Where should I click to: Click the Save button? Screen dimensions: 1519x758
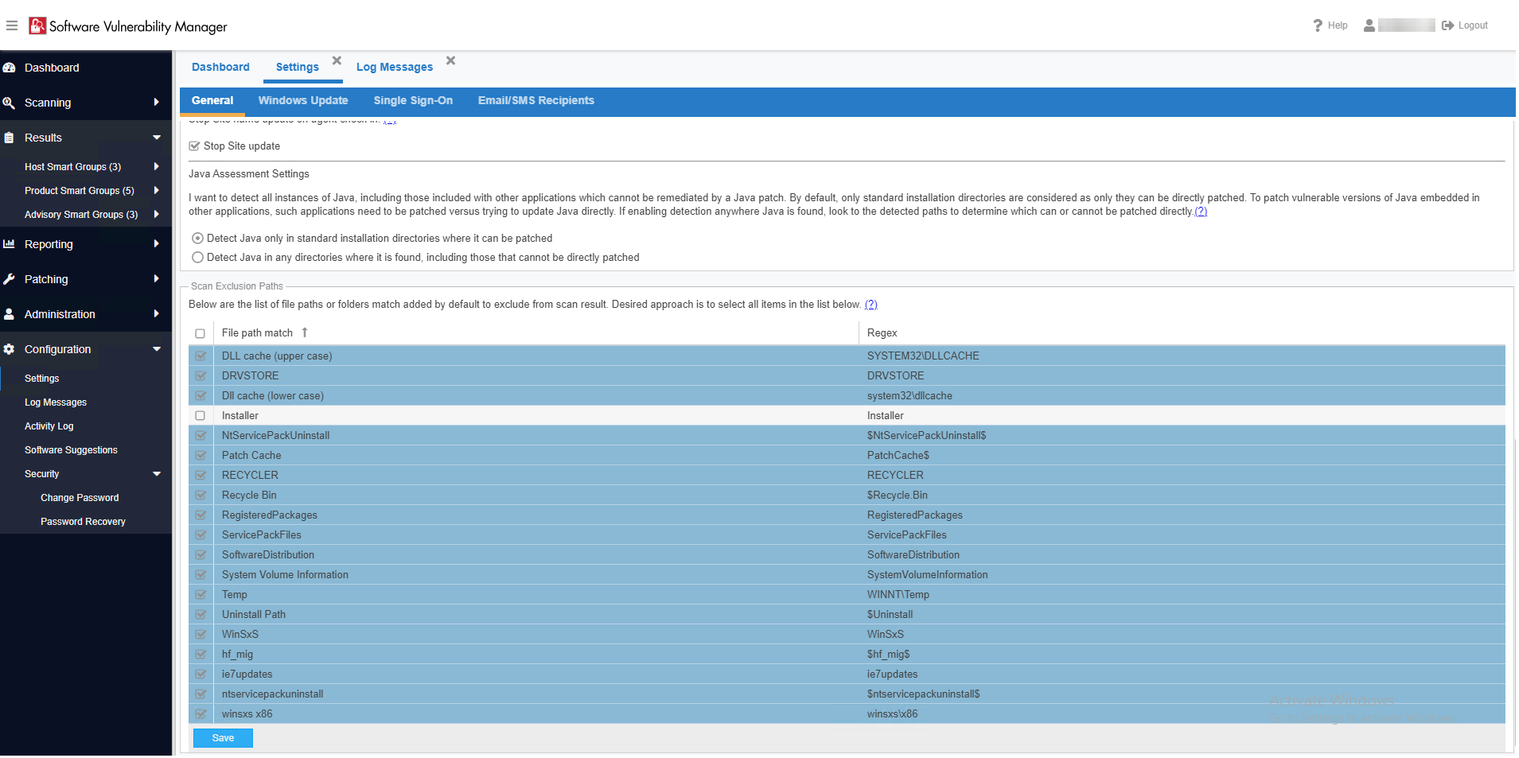pos(223,738)
